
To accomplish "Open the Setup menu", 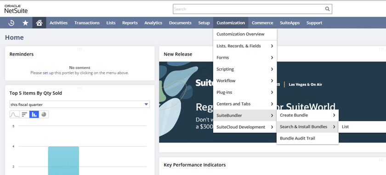I will point(204,23).
